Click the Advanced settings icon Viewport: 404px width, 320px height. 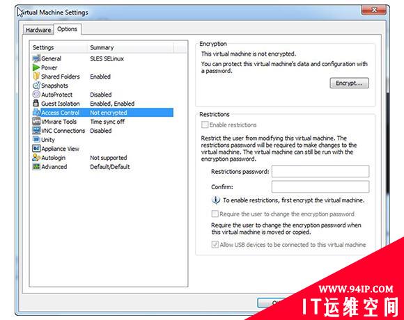coord(36,166)
